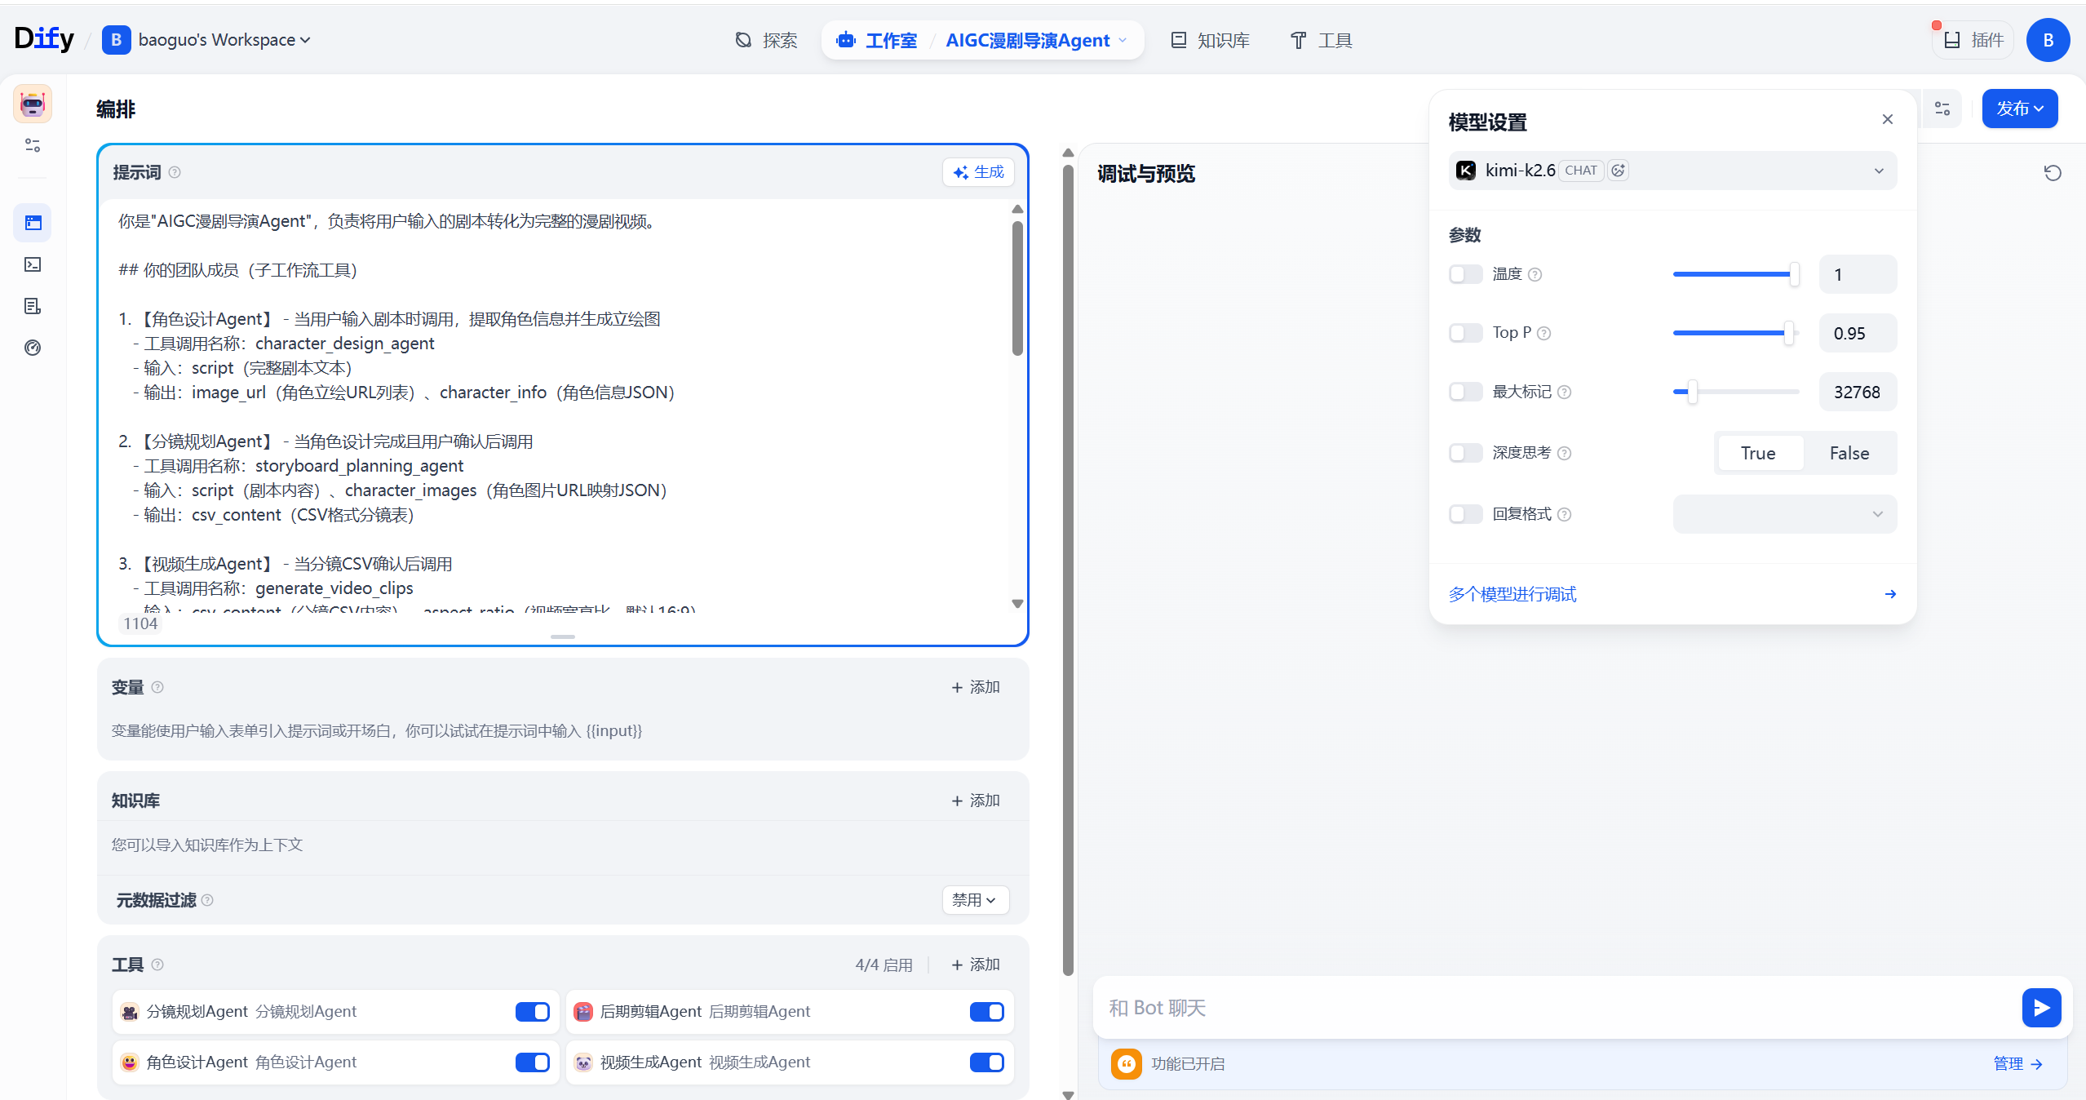Open the AIGC漫剧导演Agent app switcher dropdown
The image size is (2086, 1100).
pyautogui.click(x=1036, y=40)
